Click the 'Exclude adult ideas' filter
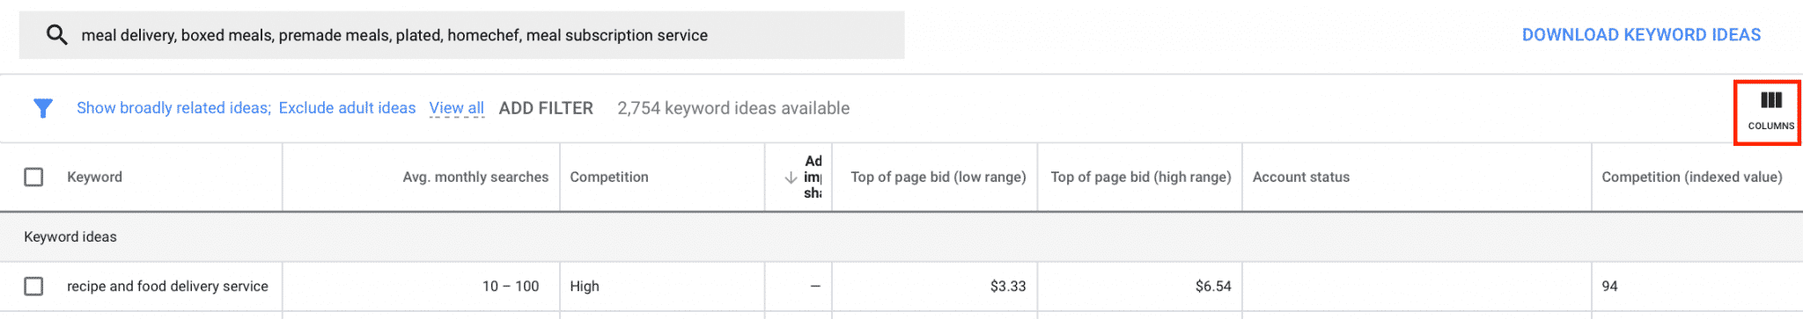 click(x=347, y=108)
